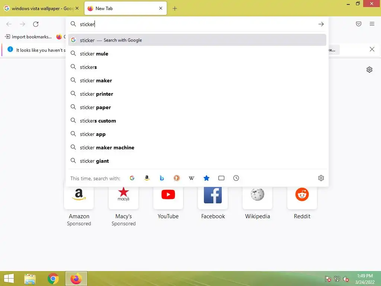Switch to 'windows vista wallpaper' Google tab
The height and width of the screenshot is (286, 381).
pos(41,9)
